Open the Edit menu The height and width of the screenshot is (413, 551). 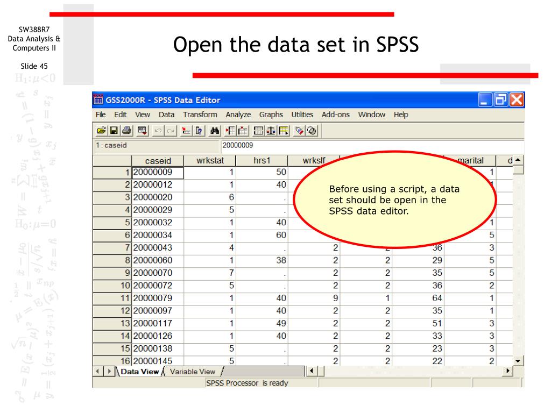point(120,115)
